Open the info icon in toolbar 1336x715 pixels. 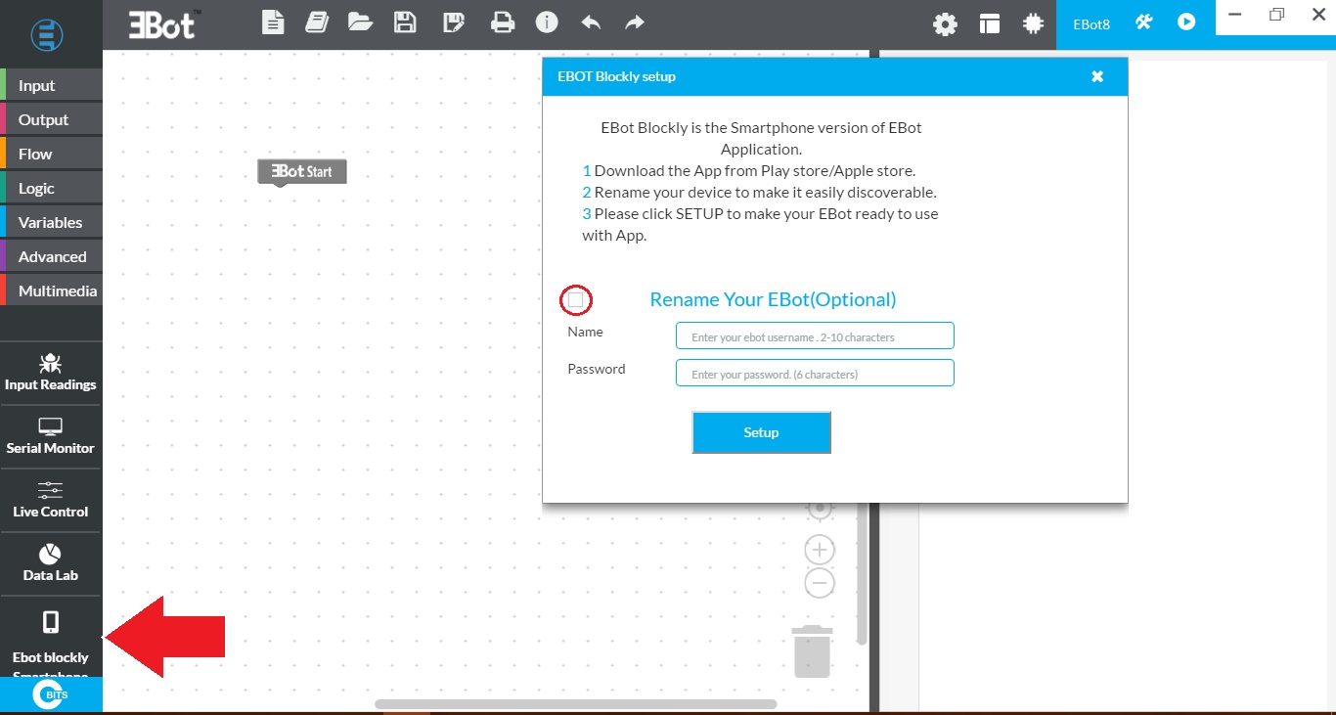[547, 22]
